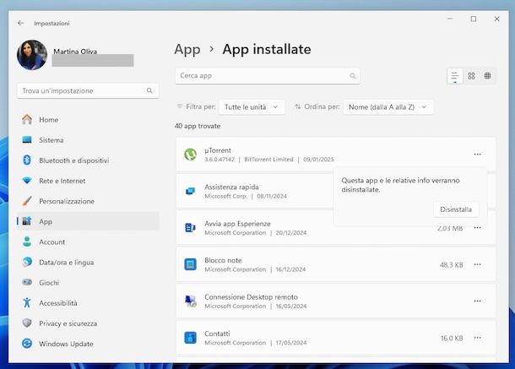Minimize the Impostazioni window
The height and width of the screenshot is (369, 515).
pyautogui.click(x=450, y=19)
